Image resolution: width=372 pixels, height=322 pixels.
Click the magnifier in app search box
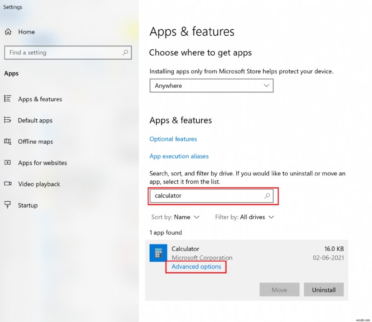pos(267,196)
